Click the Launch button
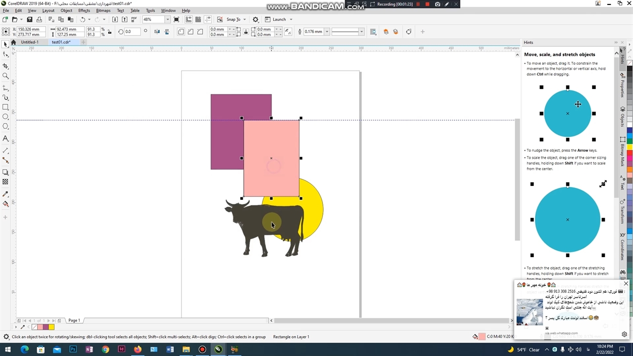This screenshot has height=356, width=633. [279, 19]
